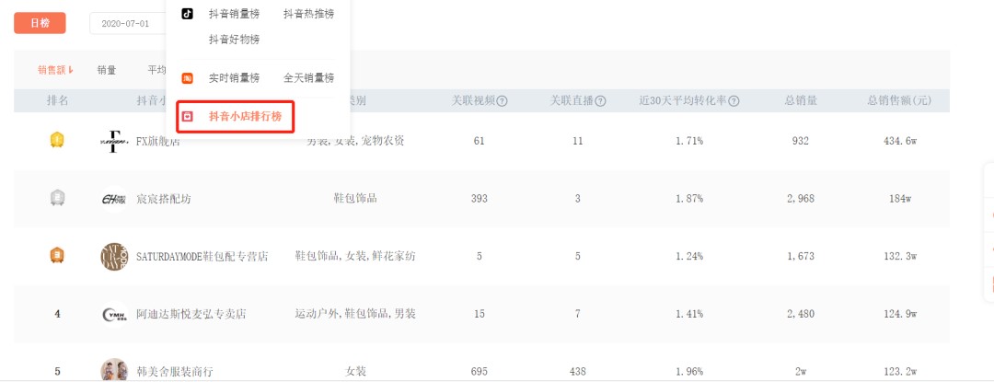Click conversion rate 1.71%

pyautogui.click(x=689, y=141)
